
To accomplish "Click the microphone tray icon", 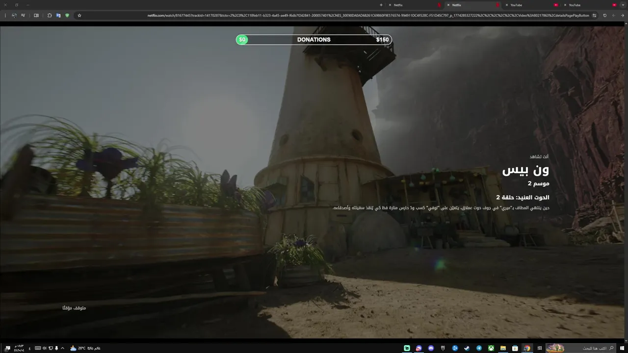I will [x=56, y=348].
